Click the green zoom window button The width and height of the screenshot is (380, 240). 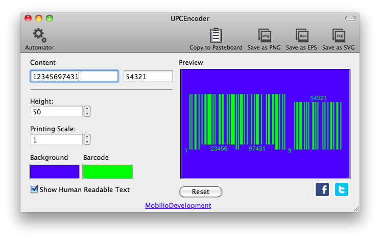pos(50,18)
